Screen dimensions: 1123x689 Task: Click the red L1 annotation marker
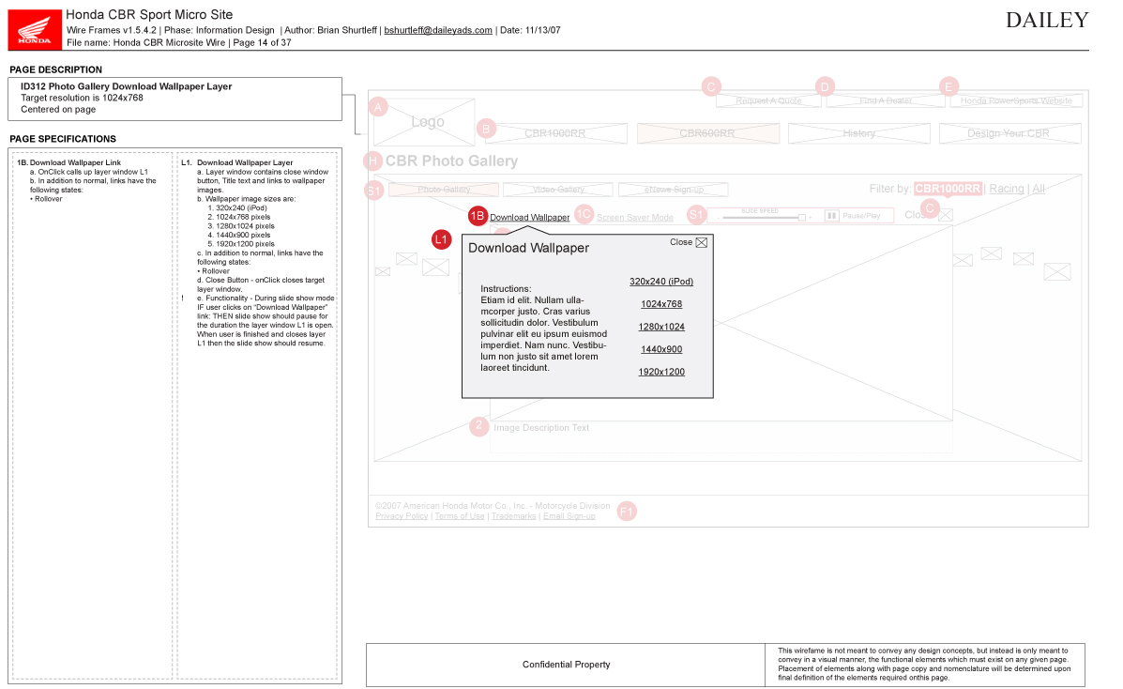pos(441,239)
